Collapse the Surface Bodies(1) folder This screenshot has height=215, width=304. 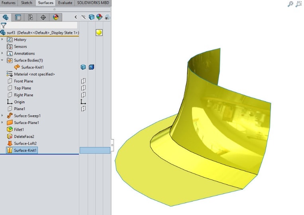pos(2,60)
